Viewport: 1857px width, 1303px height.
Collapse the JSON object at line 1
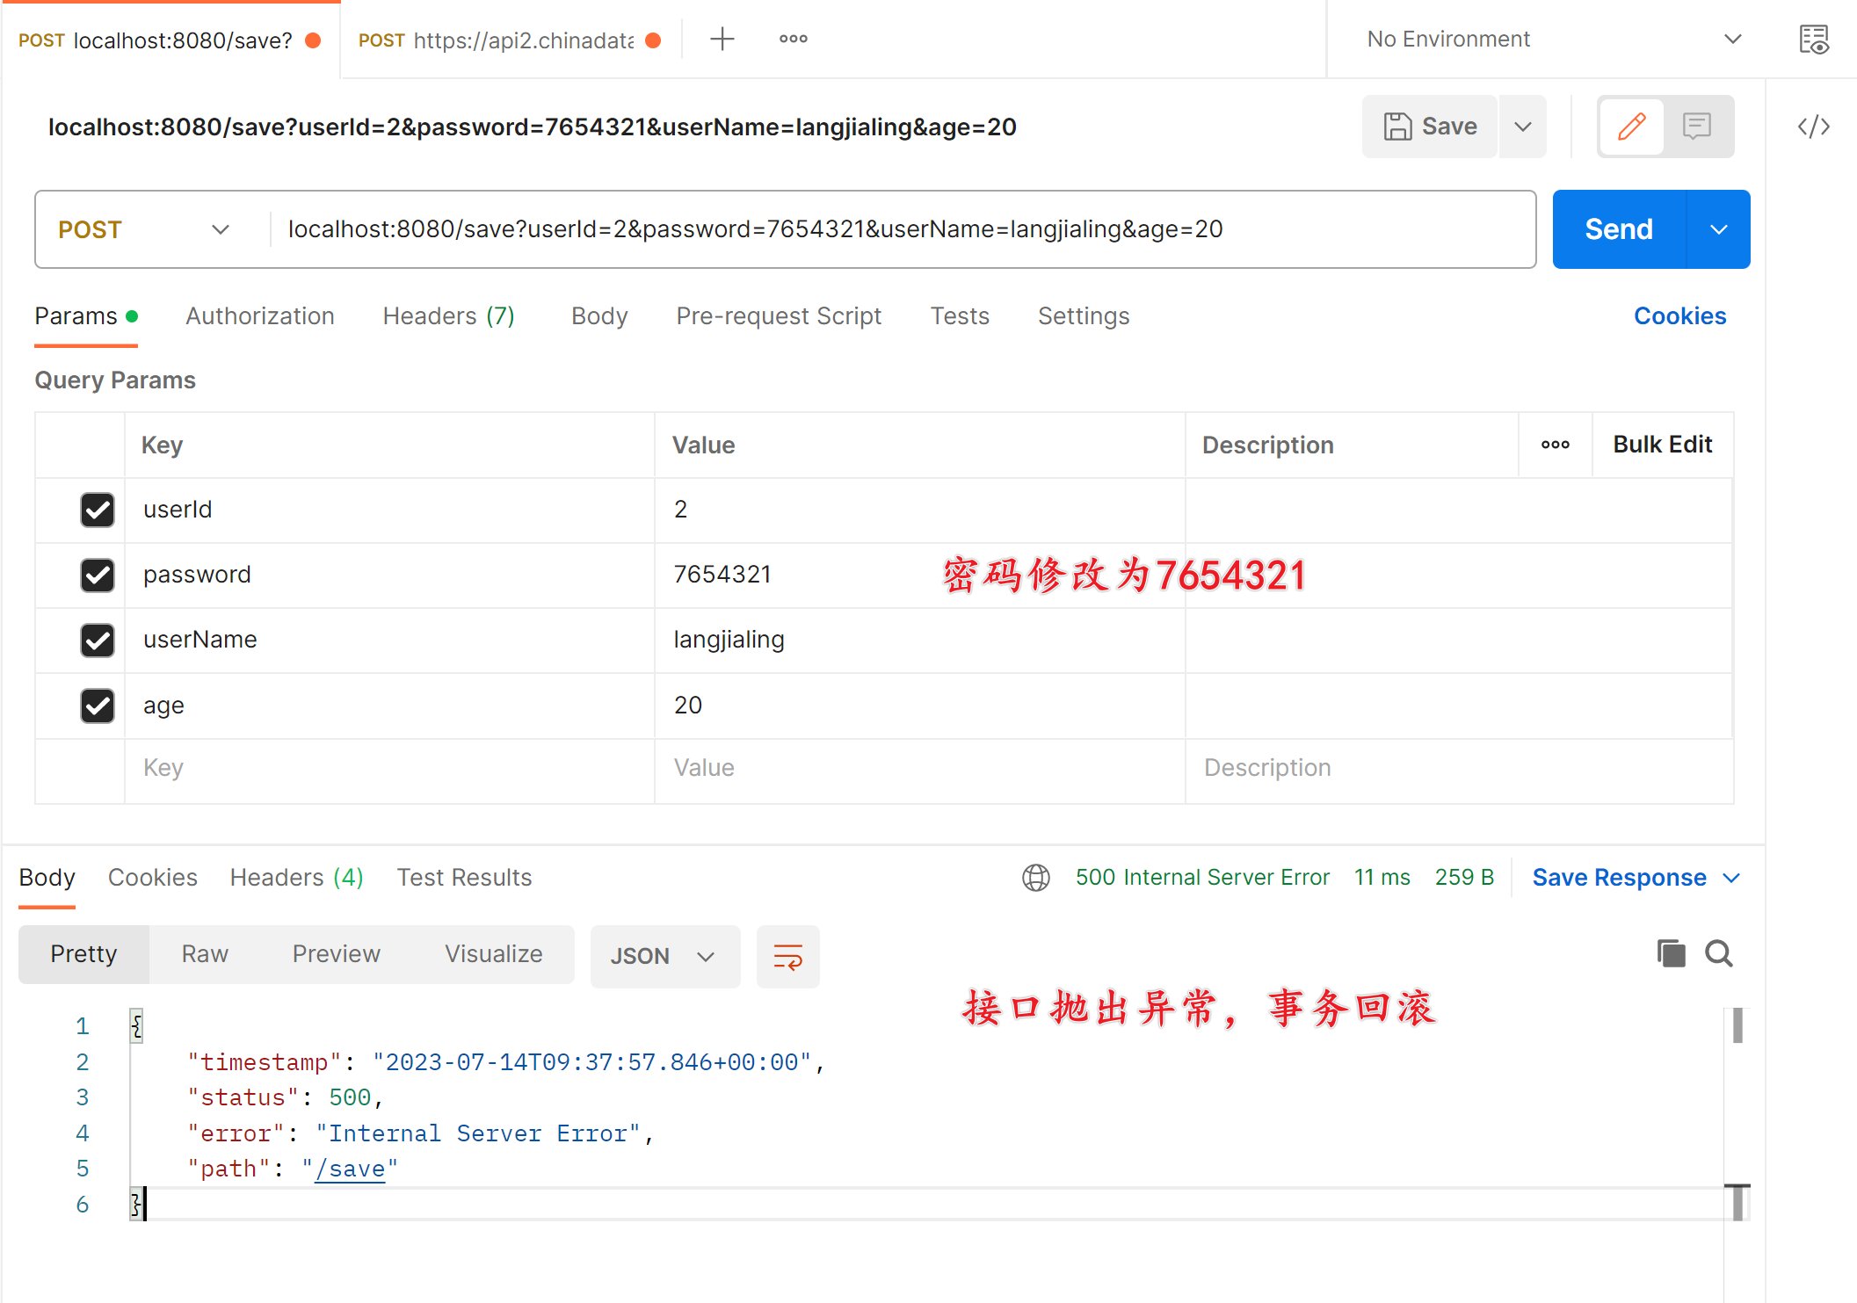coord(136,1026)
